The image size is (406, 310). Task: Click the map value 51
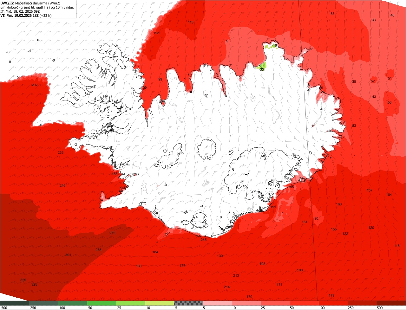tap(390, 78)
